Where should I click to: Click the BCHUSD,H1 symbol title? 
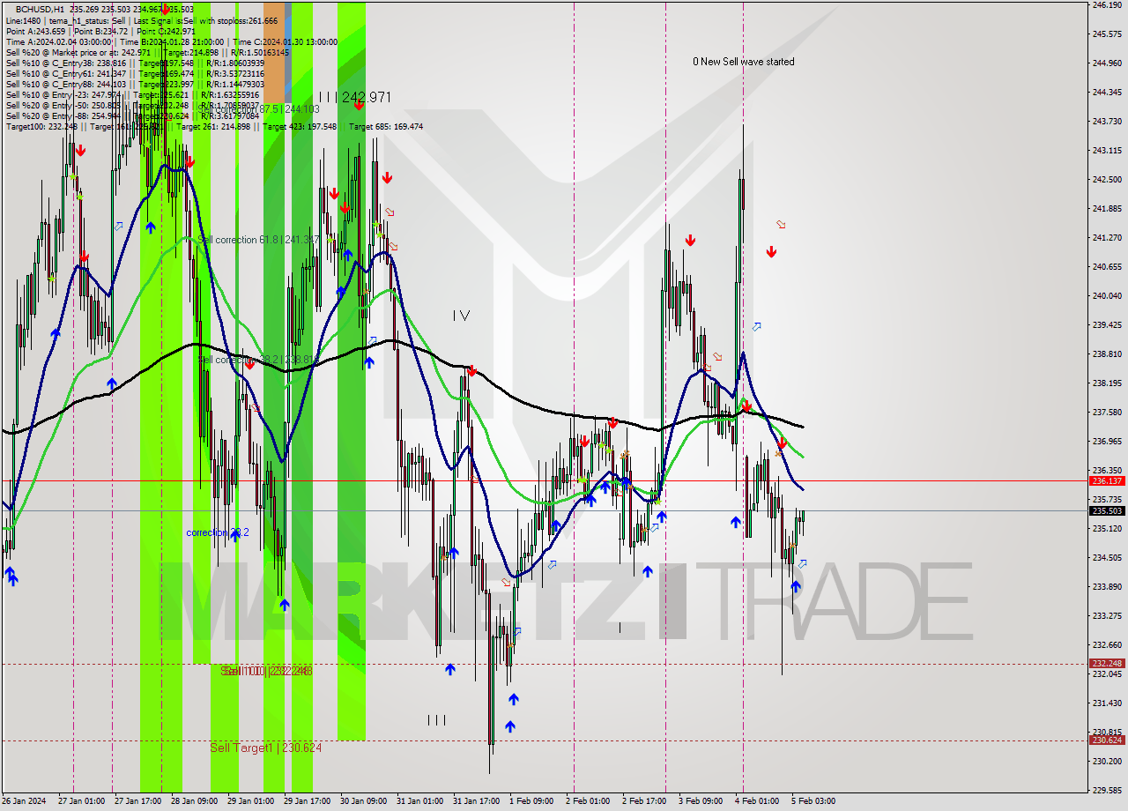point(41,10)
